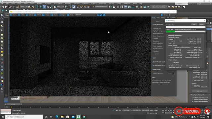The image size is (212, 119).
Task: Click the Current Task progress bar
Action: point(185,31)
